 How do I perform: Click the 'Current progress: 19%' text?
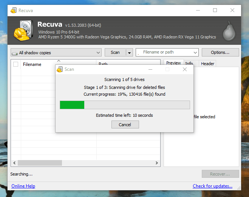(x=105, y=94)
